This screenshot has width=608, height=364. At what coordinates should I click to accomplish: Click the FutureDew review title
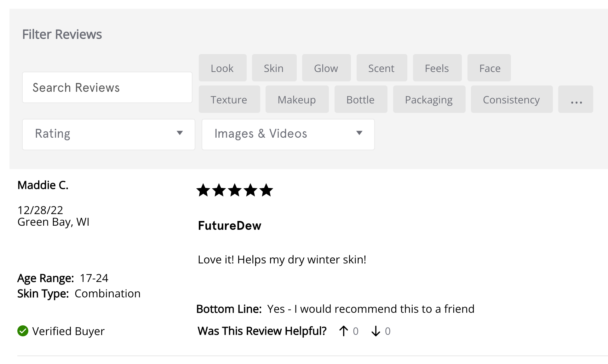[230, 226]
